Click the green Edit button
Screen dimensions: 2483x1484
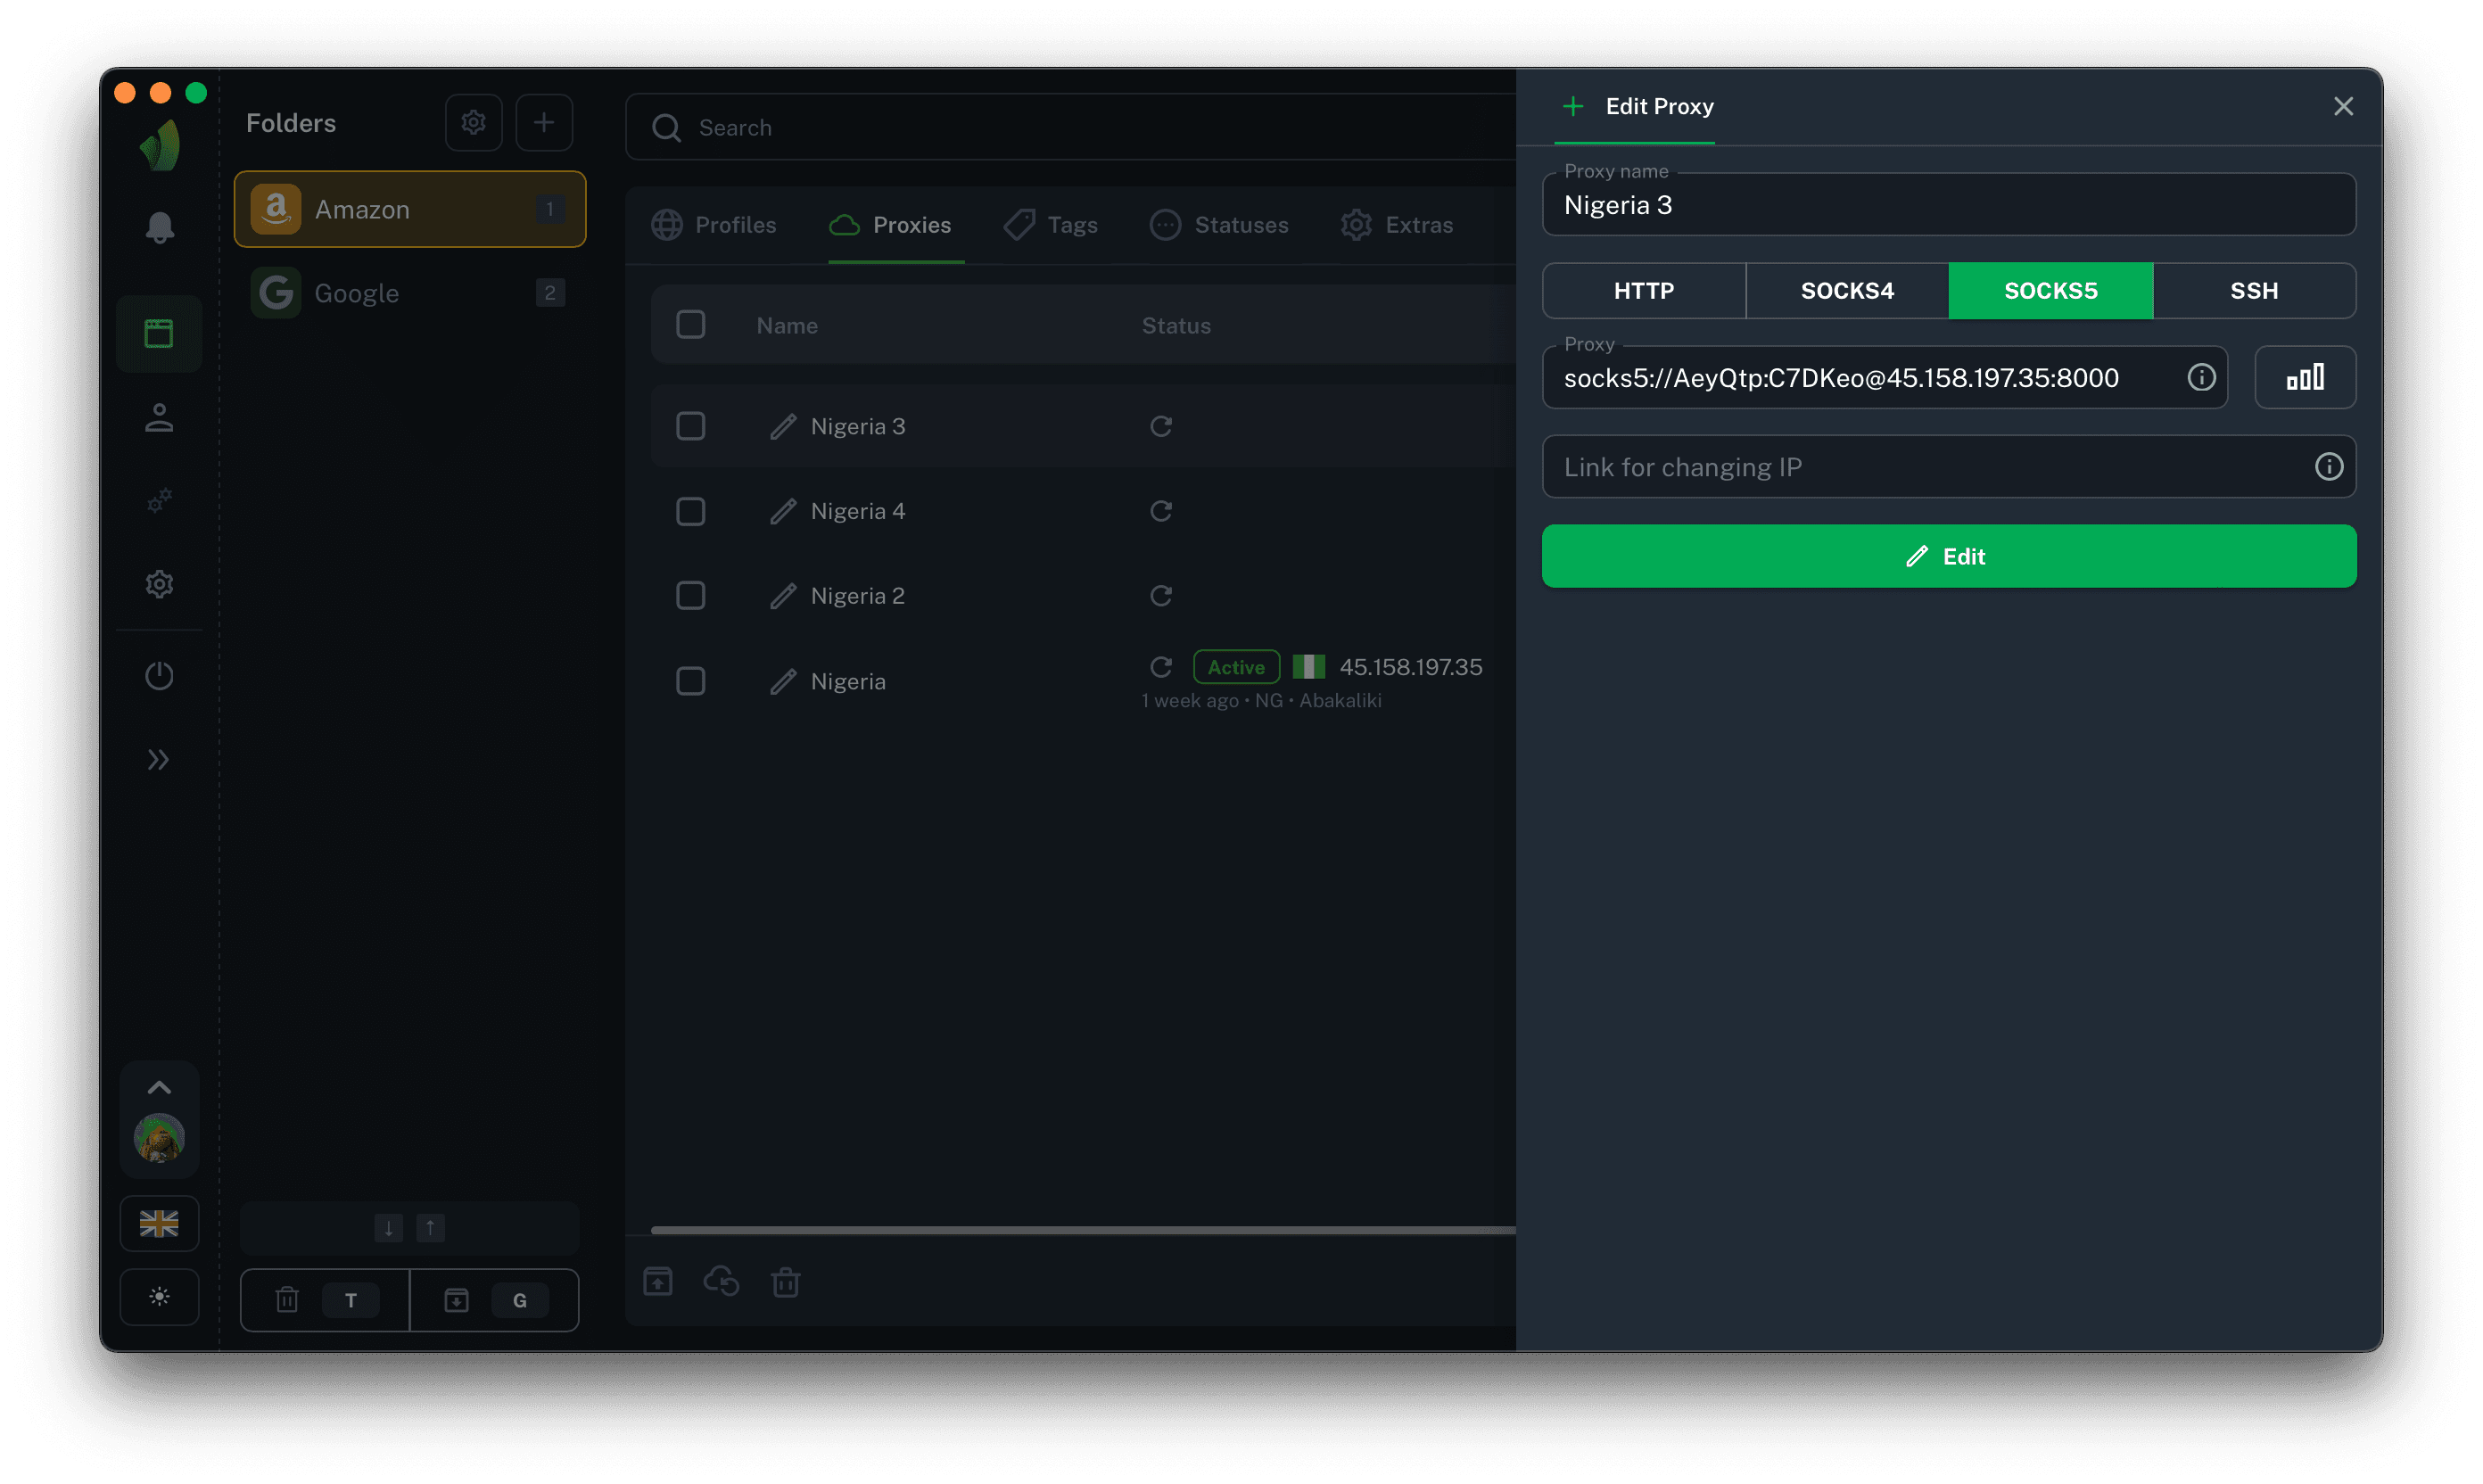tap(1948, 556)
